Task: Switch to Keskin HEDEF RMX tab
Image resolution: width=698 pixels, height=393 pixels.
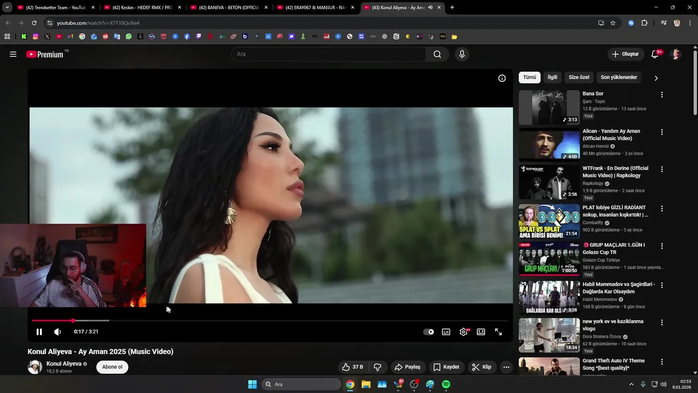Action: [x=143, y=8]
